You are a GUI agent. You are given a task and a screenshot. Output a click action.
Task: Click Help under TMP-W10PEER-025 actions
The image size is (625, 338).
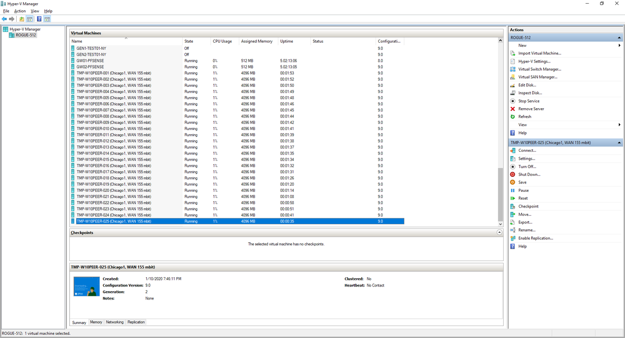pyautogui.click(x=522, y=246)
